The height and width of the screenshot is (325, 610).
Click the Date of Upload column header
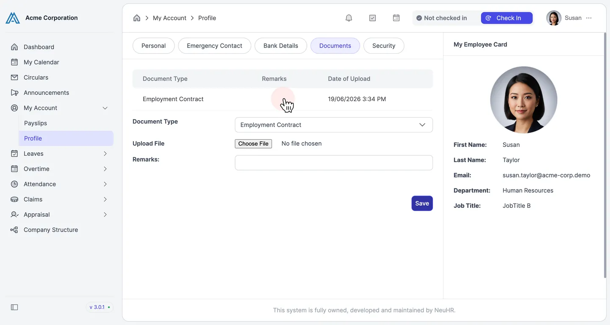(349, 79)
